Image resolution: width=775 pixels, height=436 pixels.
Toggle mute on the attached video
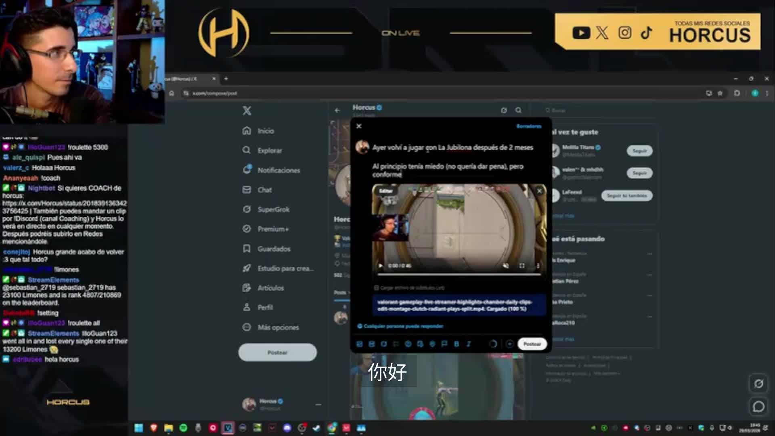(x=505, y=266)
